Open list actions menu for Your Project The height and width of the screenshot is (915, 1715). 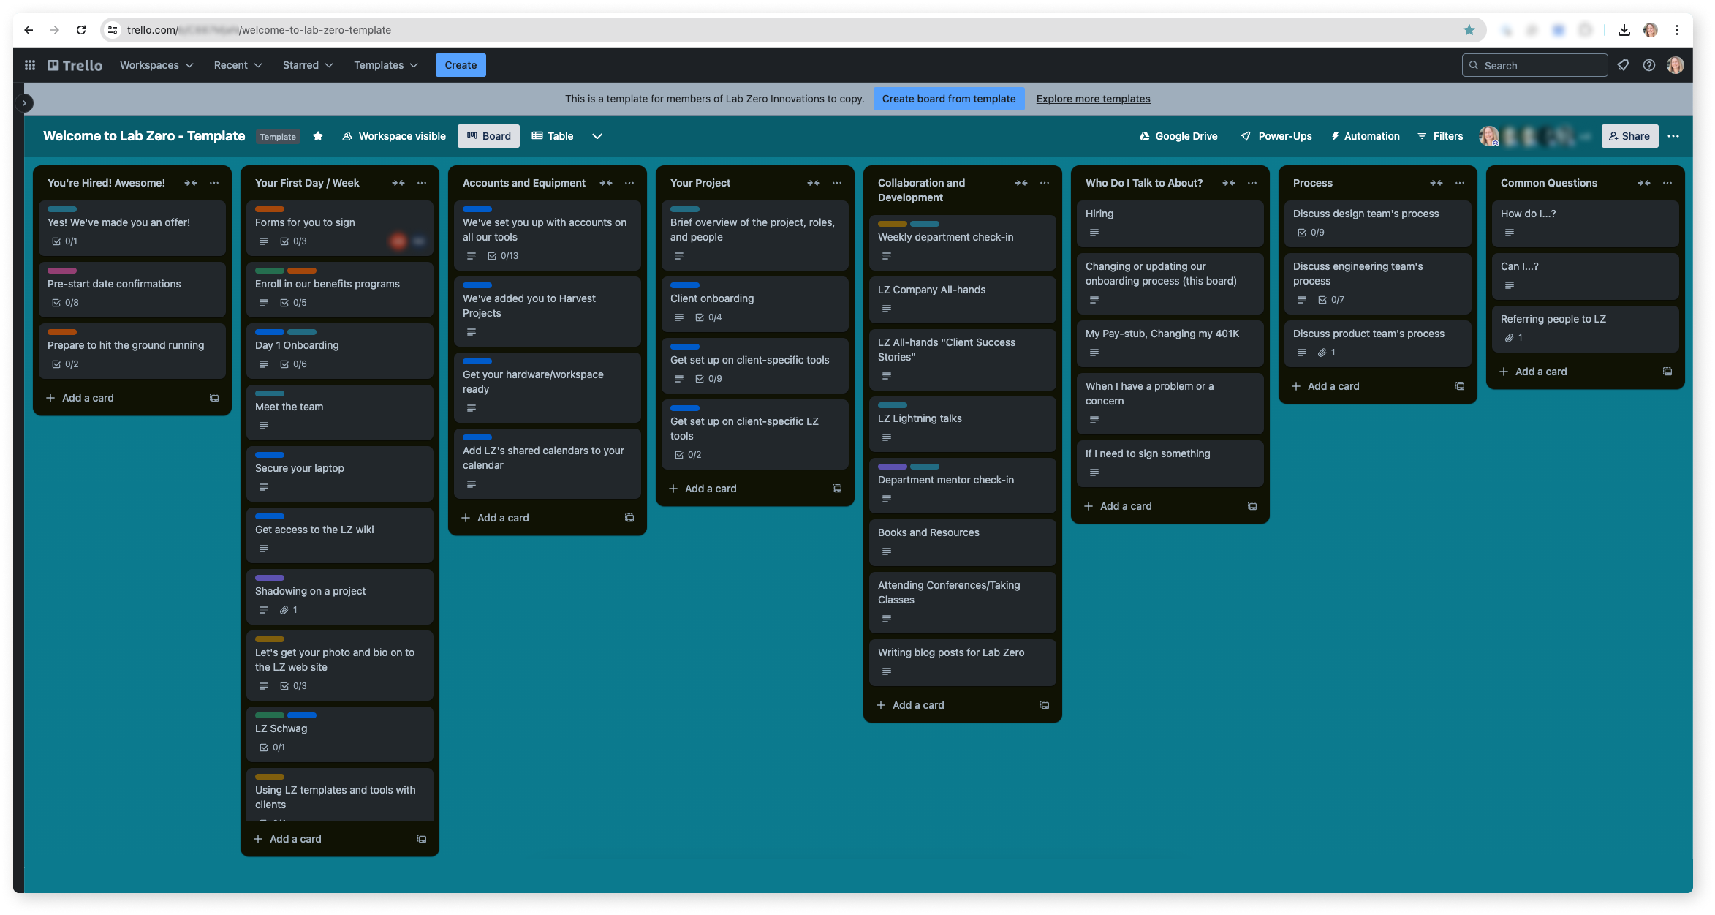coord(837,183)
